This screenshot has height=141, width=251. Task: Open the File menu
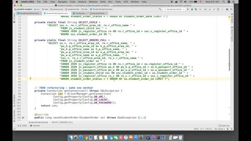pos(39,2)
